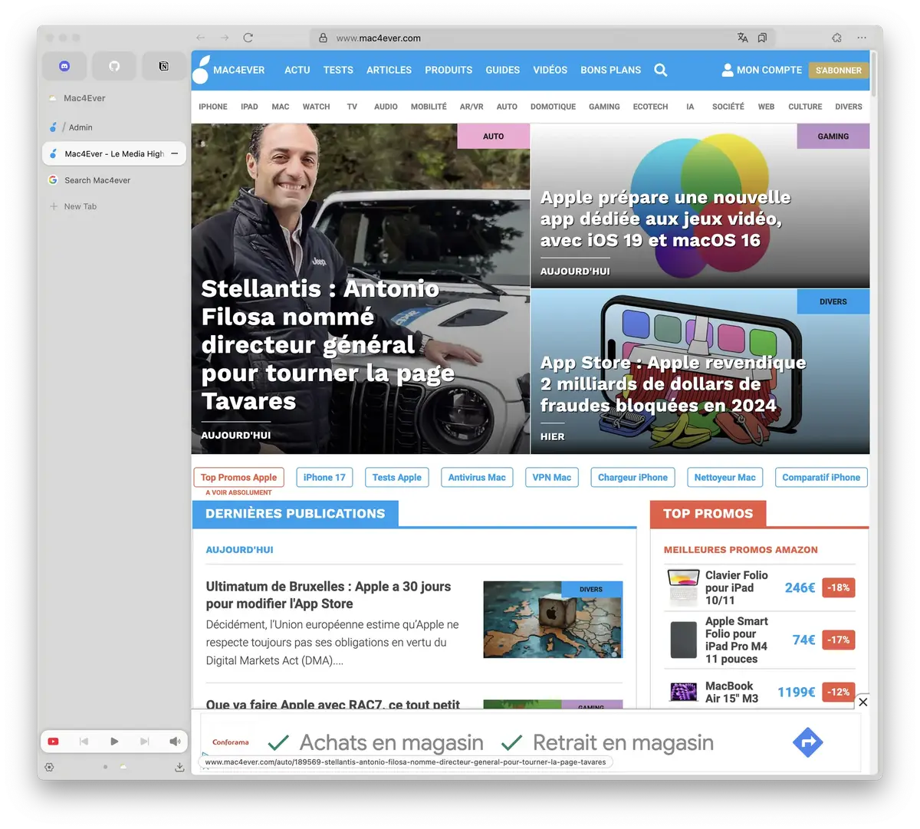Mute audio with the speaker icon
Image resolution: width=920 pixels, height=829 pixels.
tap(175, 742)
